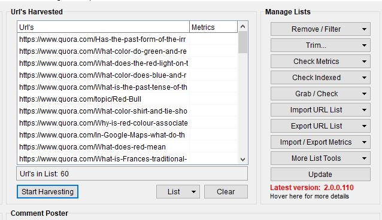Open the Export URL List dropdown
The height and width of the screenshot is (220, 382).
320,126
